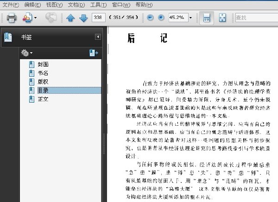The image size is (278, 202).
Task: Open the collaborate users icon
Action: [x=27, y=18]
